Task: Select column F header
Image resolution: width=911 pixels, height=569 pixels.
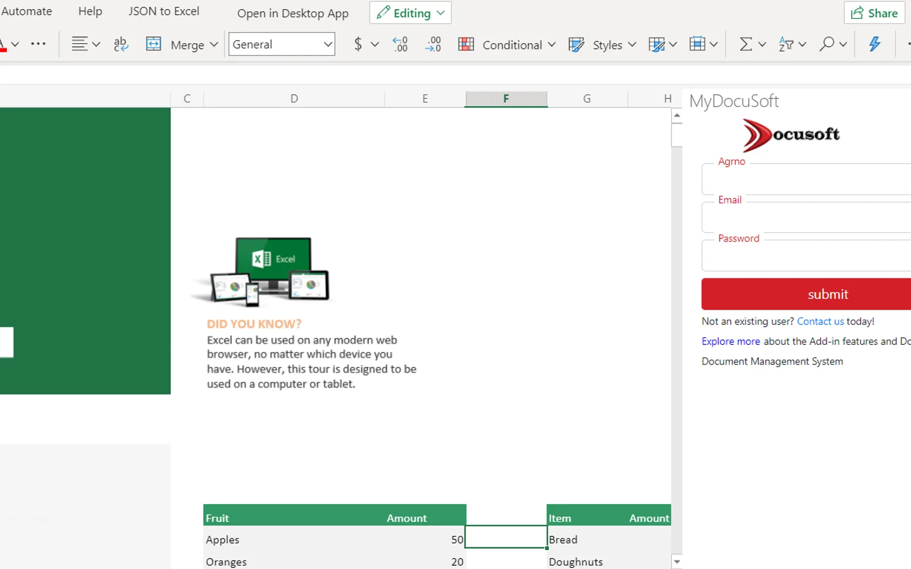Action: point(506,98)
